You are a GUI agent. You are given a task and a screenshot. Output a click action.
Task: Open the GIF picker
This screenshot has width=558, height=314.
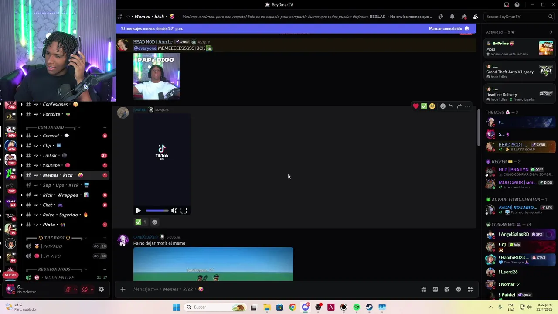[435, 289]
